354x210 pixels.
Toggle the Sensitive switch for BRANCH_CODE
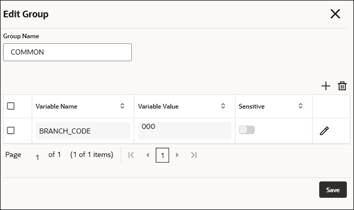(x=247, y=130)
